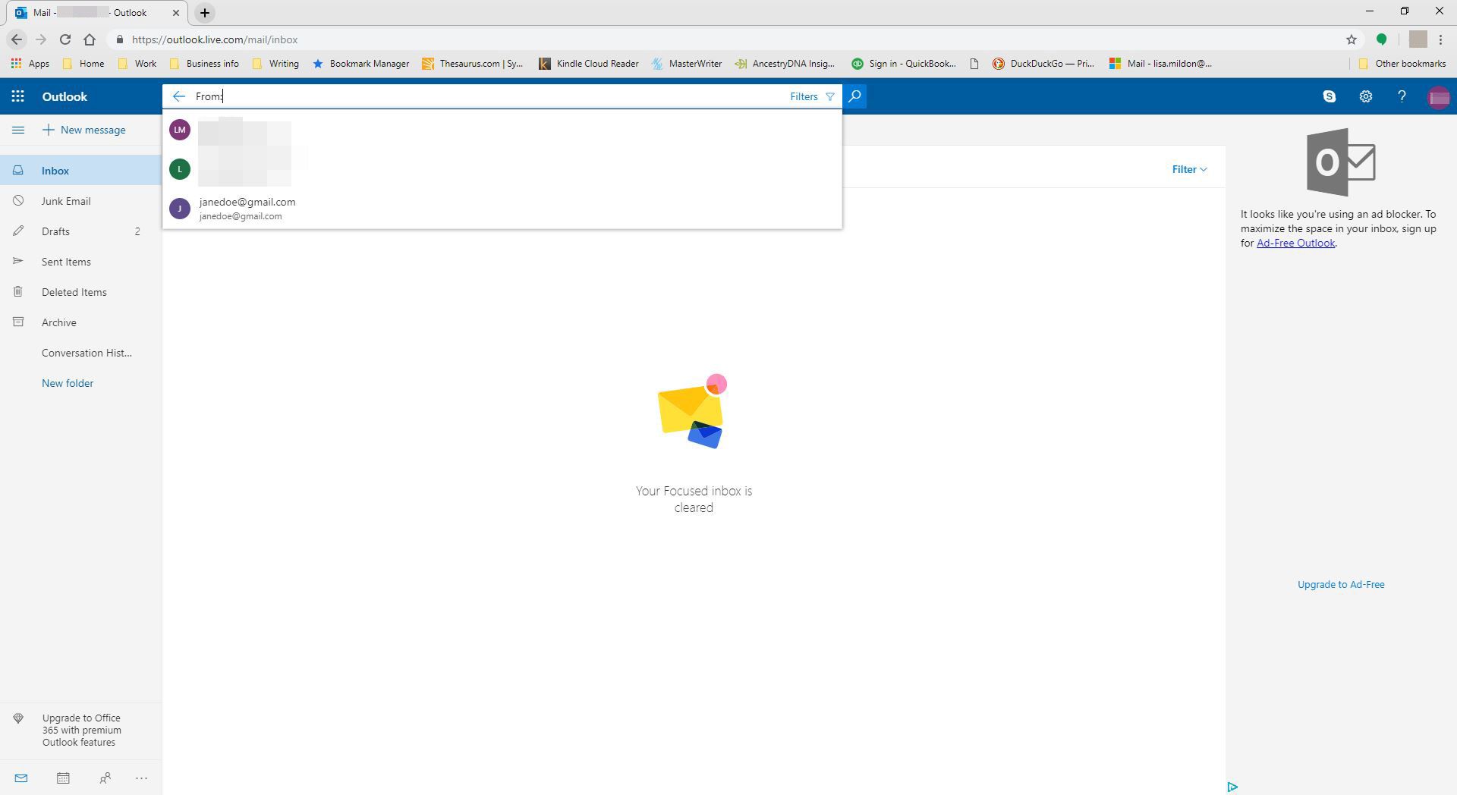Open the Conversation History folder
The width and height of the screenshot is (1457, 795).
tap(80, 353)
